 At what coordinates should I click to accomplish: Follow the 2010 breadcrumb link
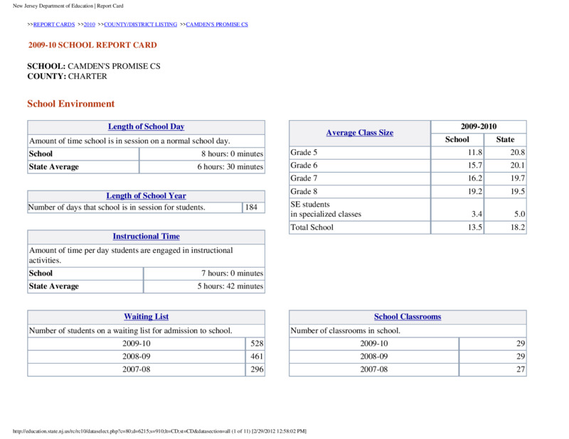point(90,24)
